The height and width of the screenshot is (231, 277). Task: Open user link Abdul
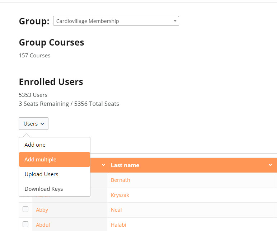(x=43, y=225)
